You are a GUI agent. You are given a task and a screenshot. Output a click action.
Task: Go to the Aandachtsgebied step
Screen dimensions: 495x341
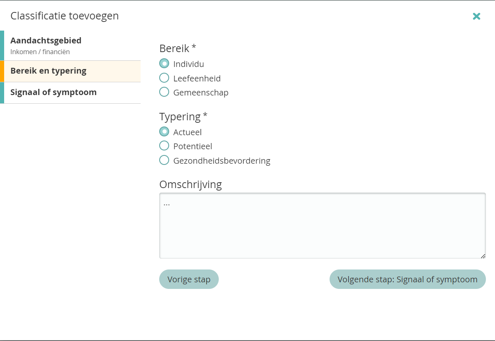pos(46,41)
